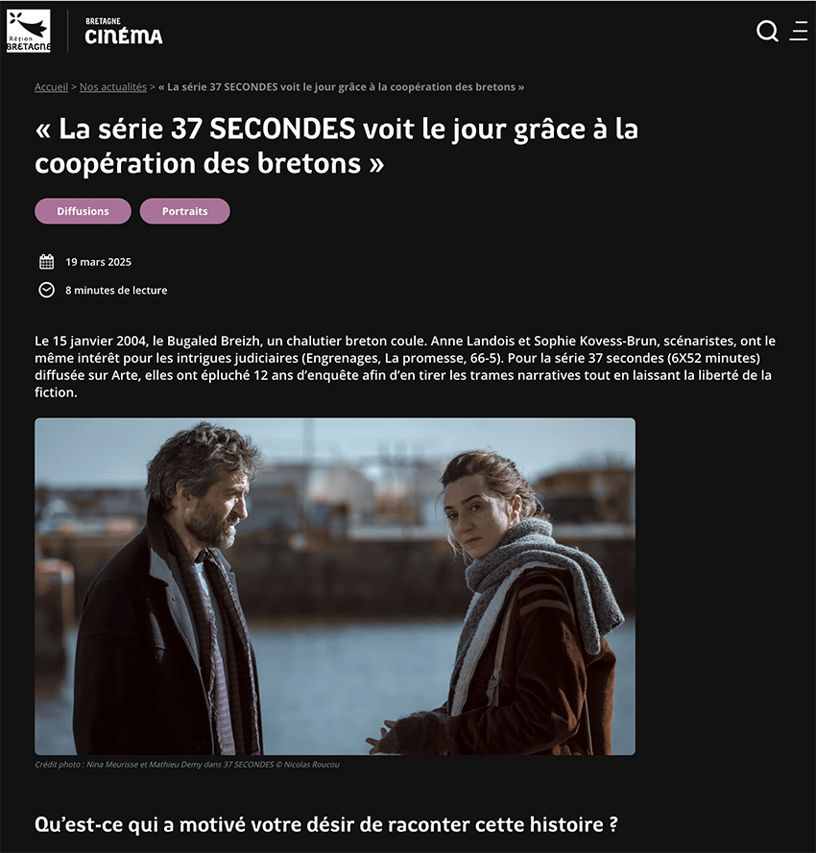Click the 8 minutes de lecture text
816x853 pixels.
(116, 290)
